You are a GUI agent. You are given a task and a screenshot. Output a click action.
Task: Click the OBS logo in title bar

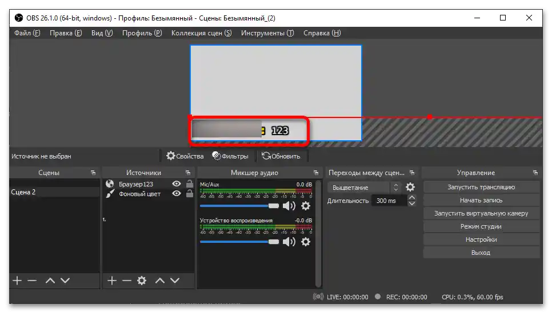[19, 18]
